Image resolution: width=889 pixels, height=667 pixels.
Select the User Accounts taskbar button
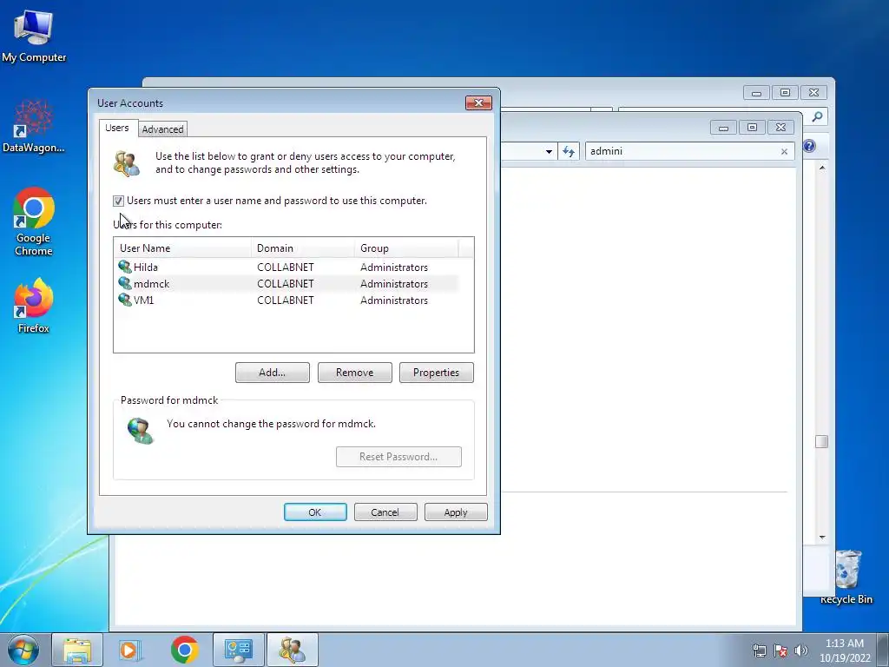pyautogui.click(x=292, y=650)
